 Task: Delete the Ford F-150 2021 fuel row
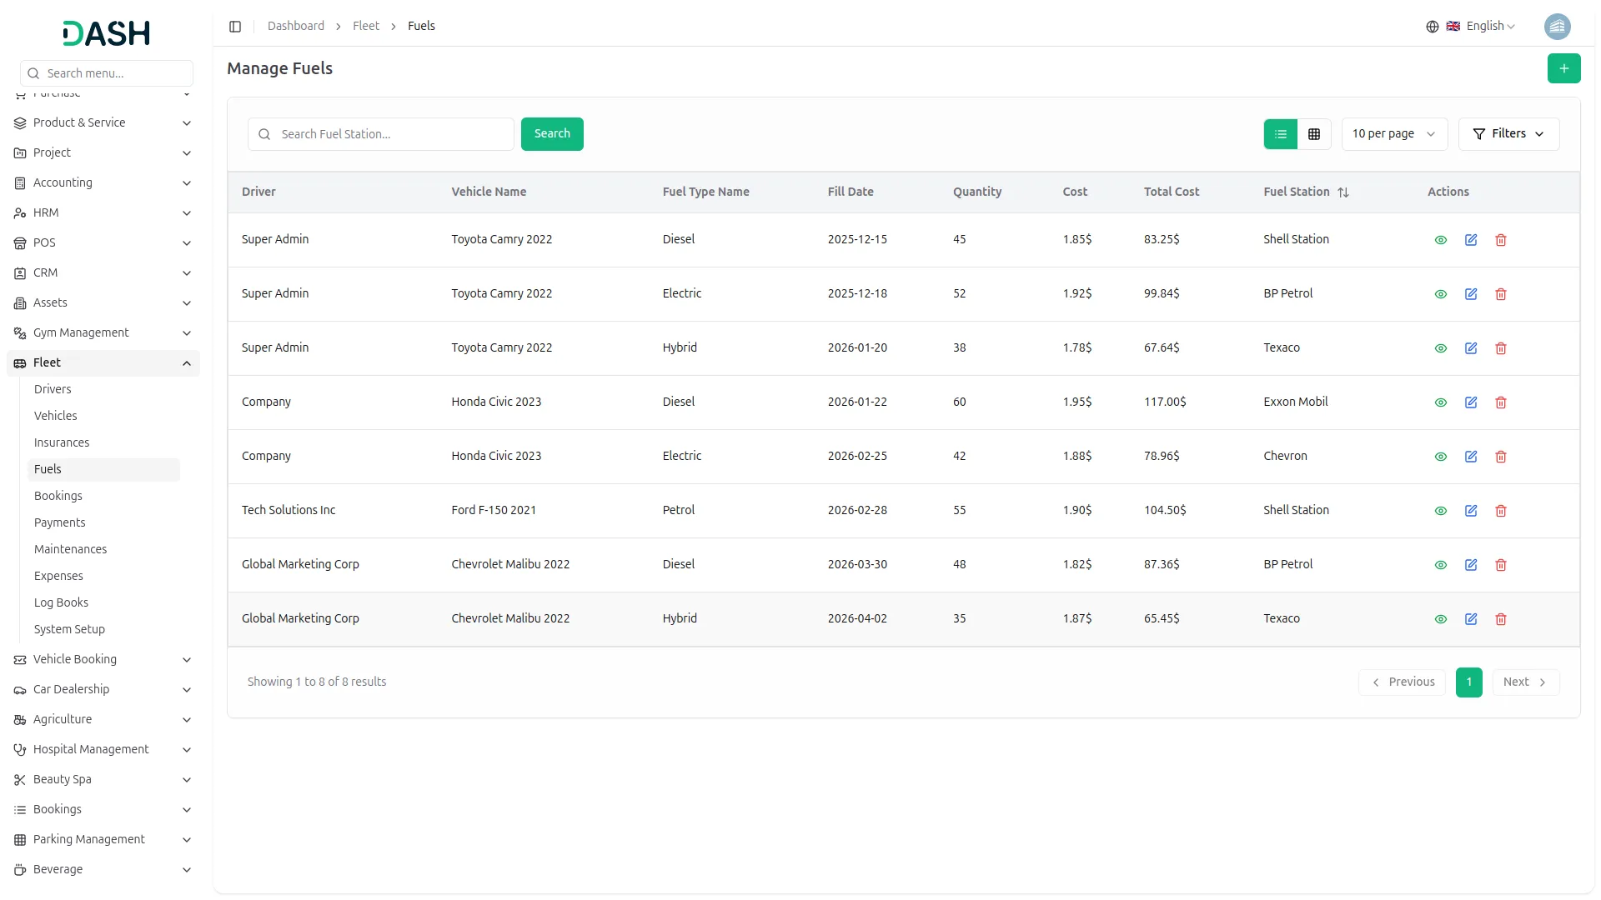(1501, 511)
